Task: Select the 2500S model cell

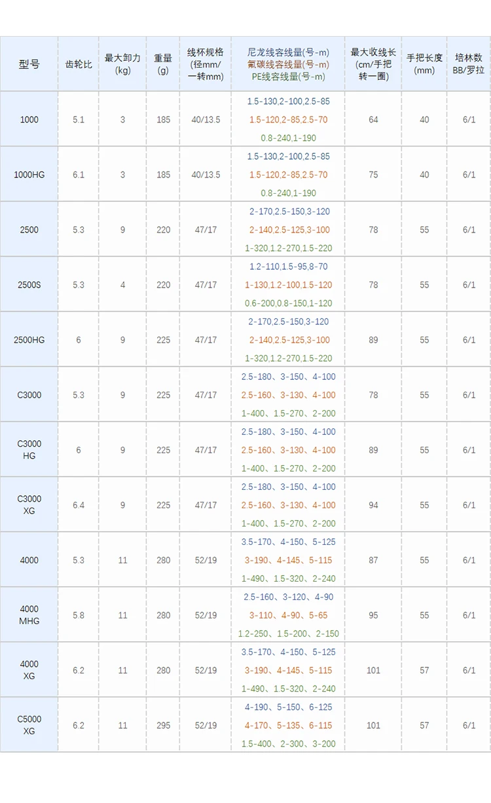Action: (29, 285)
